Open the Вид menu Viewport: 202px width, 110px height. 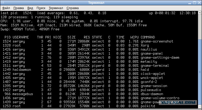(30, 8)
